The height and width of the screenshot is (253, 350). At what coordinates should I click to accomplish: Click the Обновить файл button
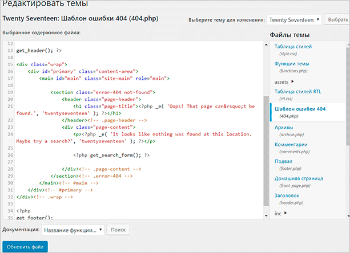(x=25, y=247)
